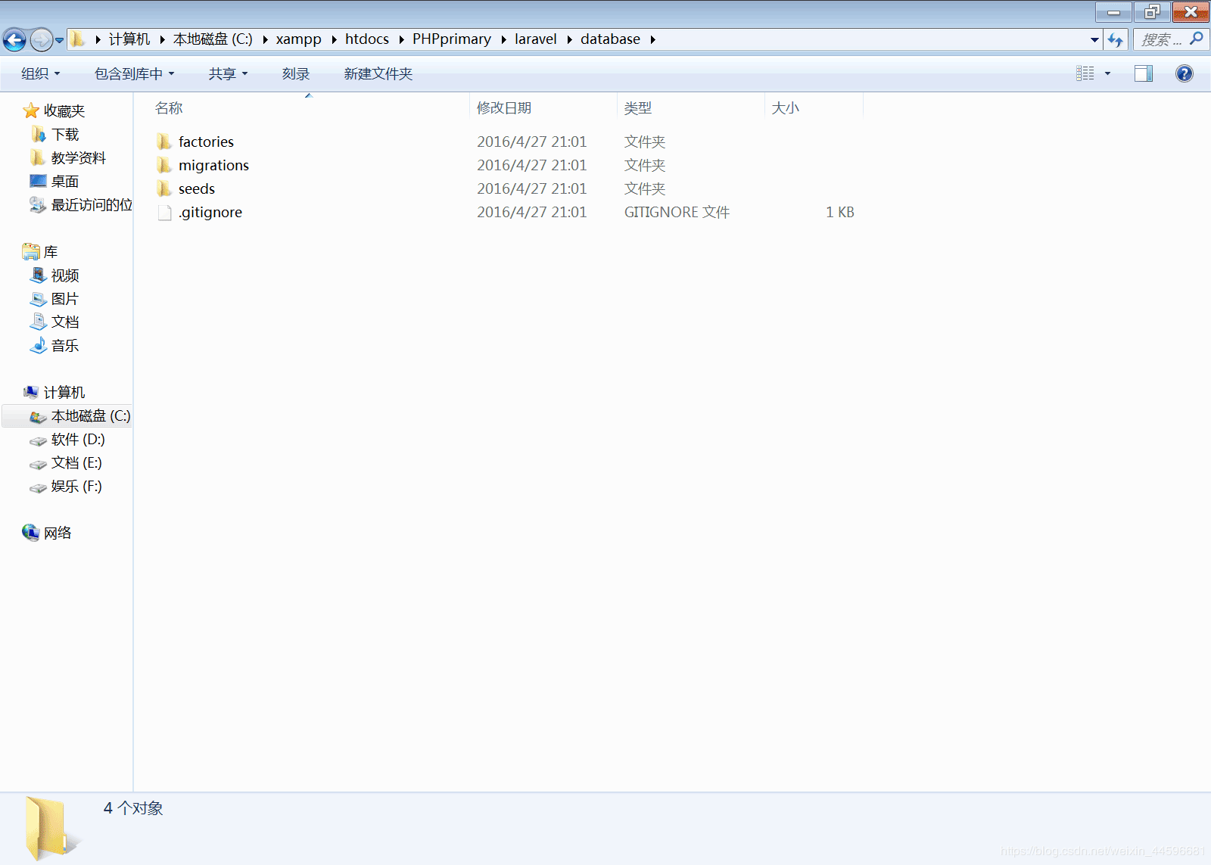Screen dimensions: 1211x865
Task: Click the refresh button beside address bar
Action: 1115,39
